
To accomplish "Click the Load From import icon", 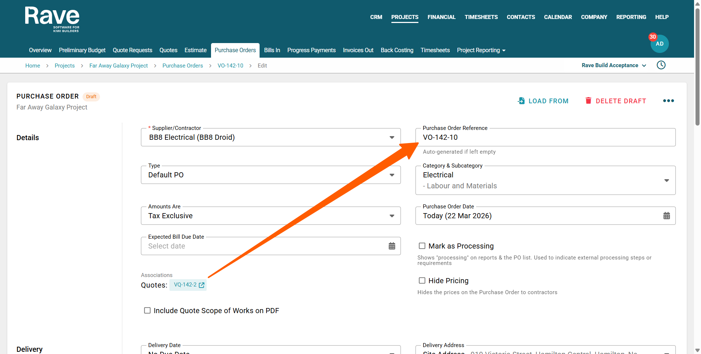I will 521,101.
